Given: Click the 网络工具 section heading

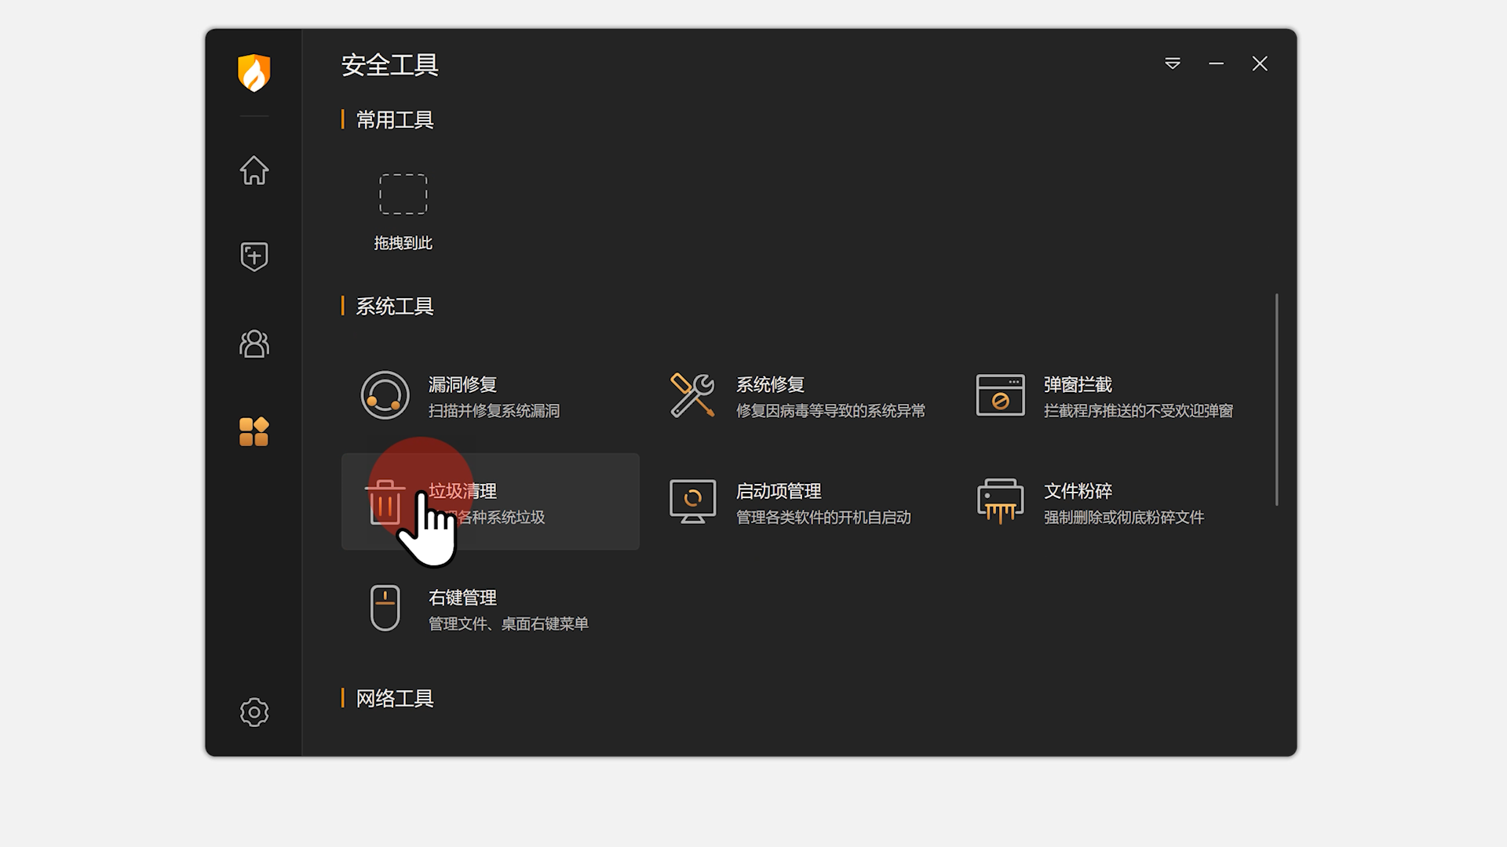Looking at the screenshot, I should pyautogui.click(x=395, y=698).
